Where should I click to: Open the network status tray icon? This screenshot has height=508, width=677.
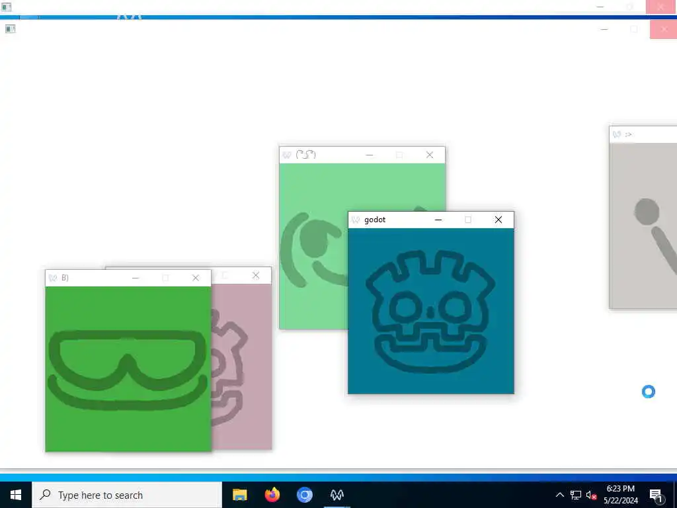coord(576,495)
